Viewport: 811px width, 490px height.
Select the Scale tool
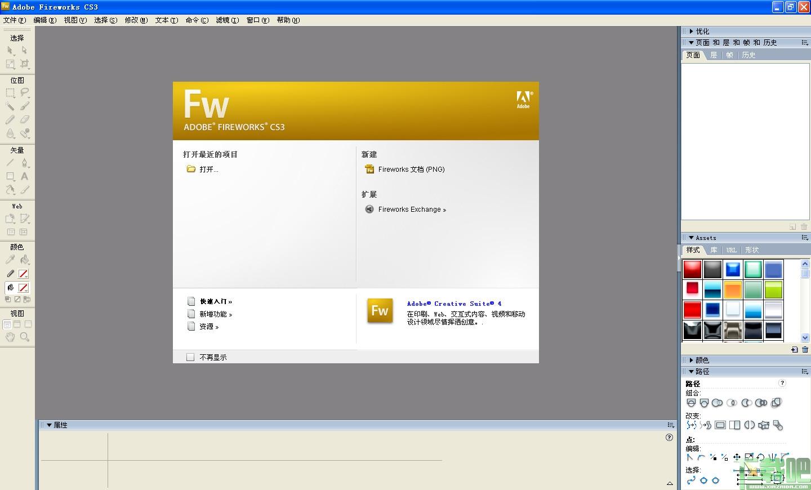coord(10,64)
